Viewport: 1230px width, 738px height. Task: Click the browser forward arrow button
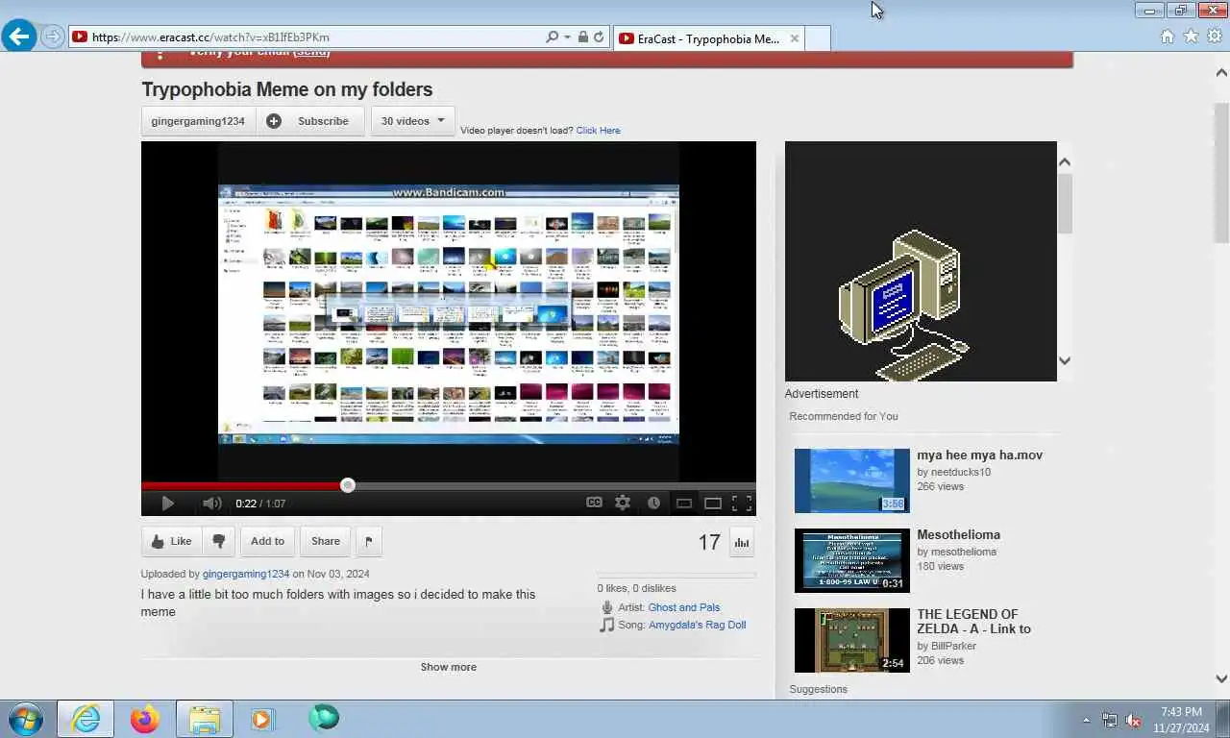click(53, 37)
